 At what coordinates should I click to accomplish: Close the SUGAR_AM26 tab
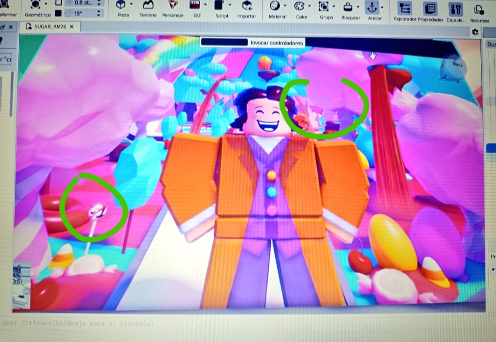point(72,27)
